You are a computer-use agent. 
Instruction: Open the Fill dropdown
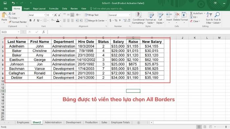(x=194, y=17)
